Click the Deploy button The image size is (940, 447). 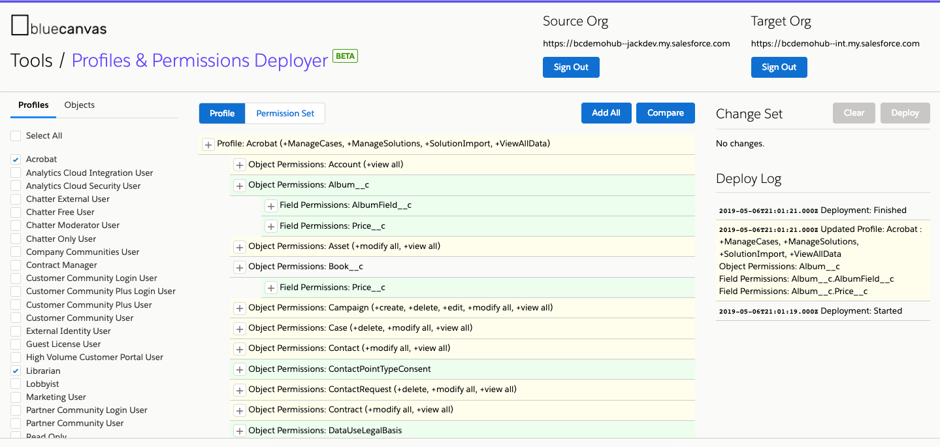pos(905,113)
